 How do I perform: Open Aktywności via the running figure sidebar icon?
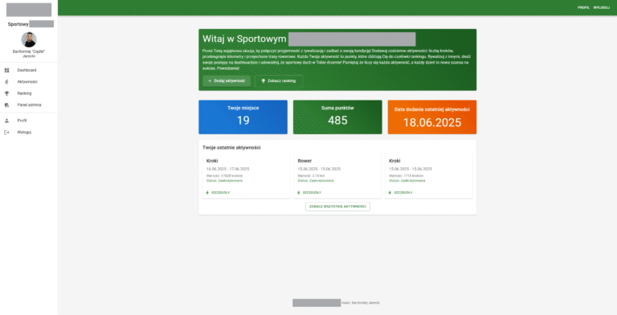coord(6,82)
